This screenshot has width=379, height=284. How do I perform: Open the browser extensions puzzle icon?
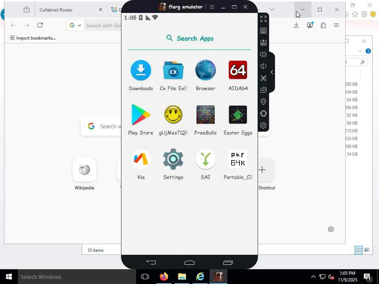tap(323, 25)
